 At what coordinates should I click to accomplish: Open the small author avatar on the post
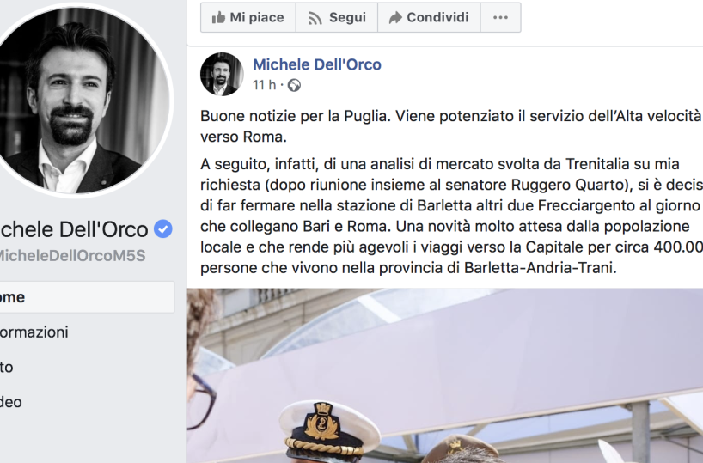pos(222,74)
